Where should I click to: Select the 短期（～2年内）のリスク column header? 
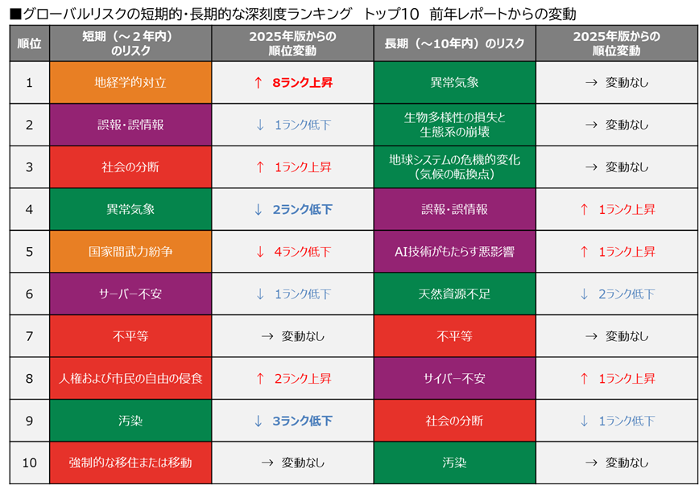(130, 43)
